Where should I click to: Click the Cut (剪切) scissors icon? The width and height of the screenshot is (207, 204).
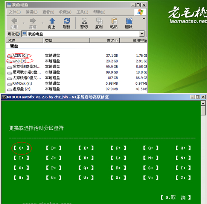[84, 21]
